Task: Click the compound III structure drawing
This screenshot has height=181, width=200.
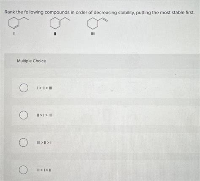Action: pos(97,23)
